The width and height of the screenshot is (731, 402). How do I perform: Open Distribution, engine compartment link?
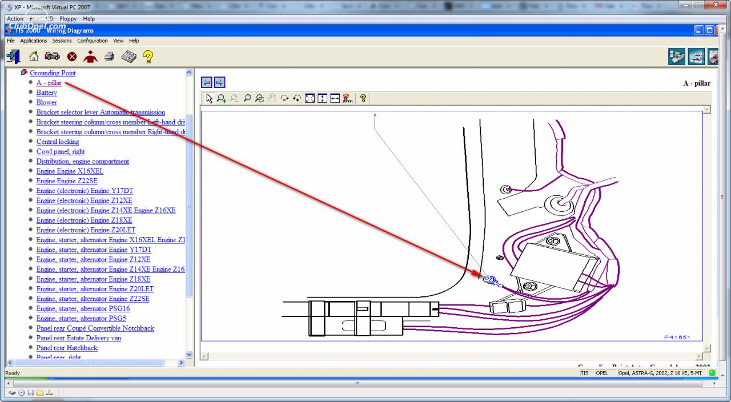tap(83, 162)
